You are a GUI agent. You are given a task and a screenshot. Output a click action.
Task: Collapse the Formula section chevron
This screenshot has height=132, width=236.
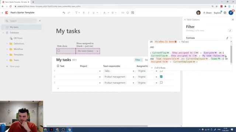(231, 38)
